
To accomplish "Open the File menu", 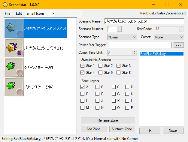I will click(x=8, y=14).
